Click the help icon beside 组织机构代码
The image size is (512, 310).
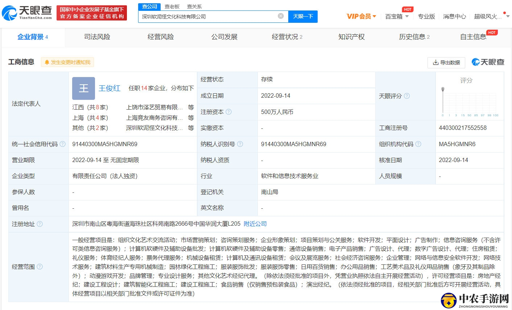(418, 144)
